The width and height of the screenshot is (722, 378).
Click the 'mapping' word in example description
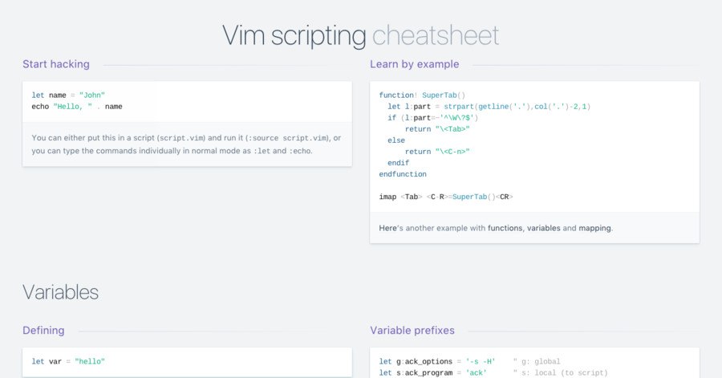tap(595, 228)
